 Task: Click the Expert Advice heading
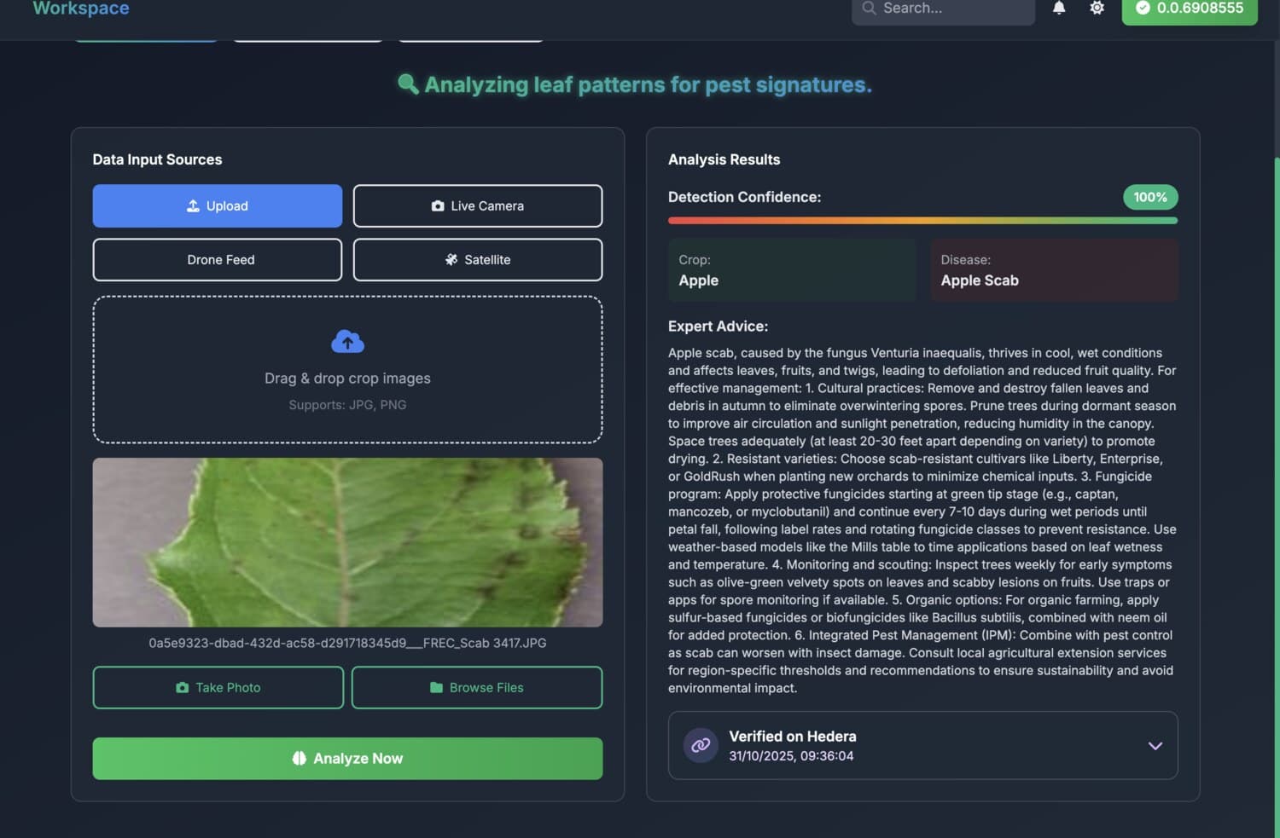coord(718,326)
